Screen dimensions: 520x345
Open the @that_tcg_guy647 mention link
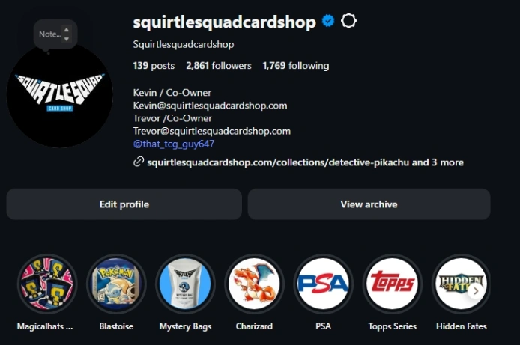click(173, 144)
